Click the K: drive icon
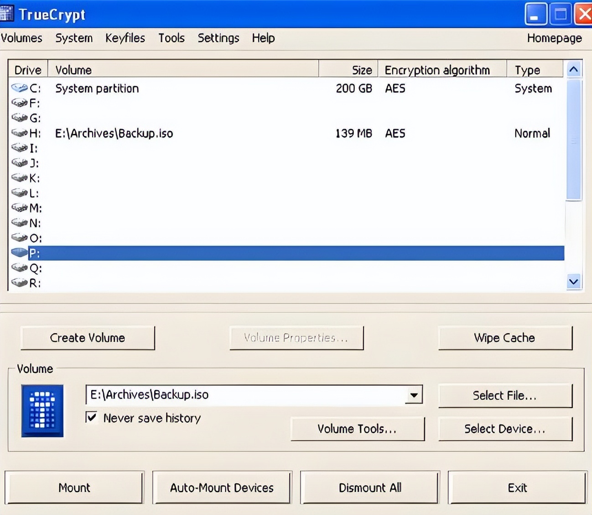Image resolution: width=592 pixels, height=515 pixels. point(20,178)
